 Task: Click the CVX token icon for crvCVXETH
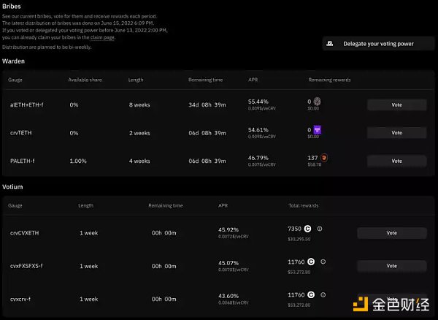click(x=308, y=229)
